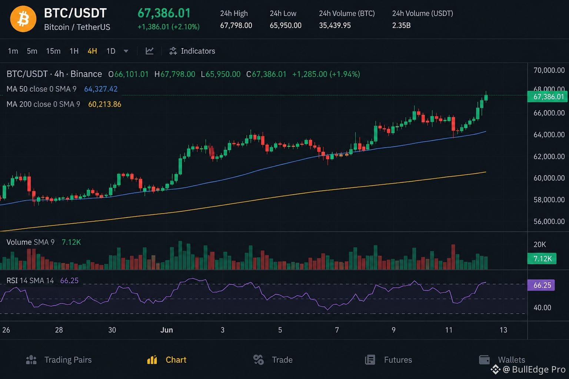569x379 pixels.
Task: Click the purple 66.25 RSI axis tag
Action: coord(541,285)
